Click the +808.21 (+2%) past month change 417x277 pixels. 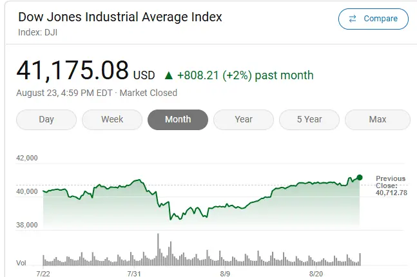pyautogui.click(x=247, y=75)
